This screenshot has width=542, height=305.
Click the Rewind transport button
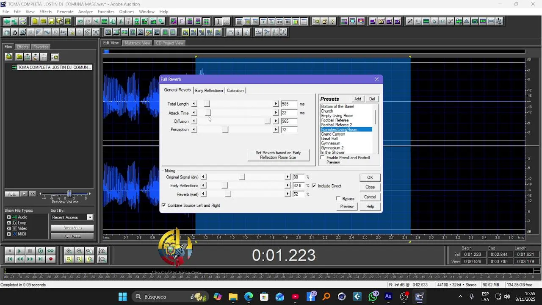tap(20, 259)
